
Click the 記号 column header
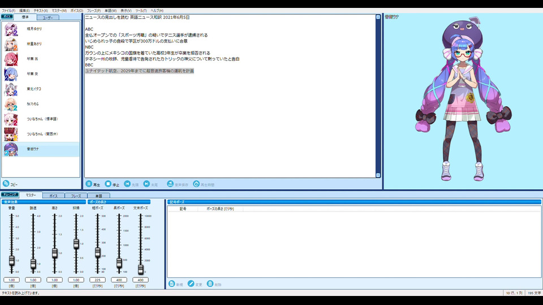(183, 209)
